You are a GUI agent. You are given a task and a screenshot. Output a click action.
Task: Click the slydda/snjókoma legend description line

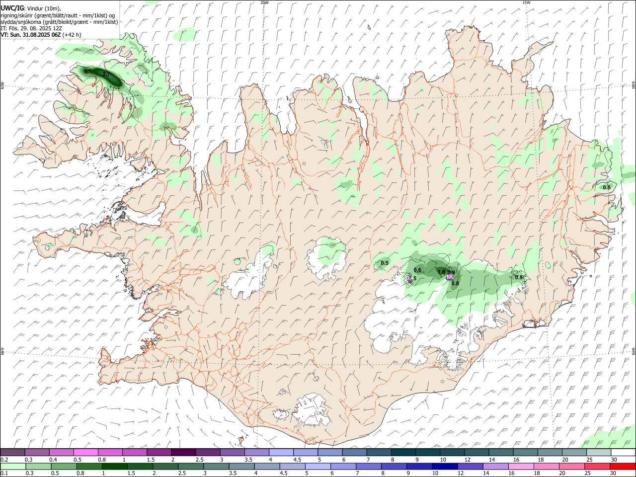click(59, 22)
